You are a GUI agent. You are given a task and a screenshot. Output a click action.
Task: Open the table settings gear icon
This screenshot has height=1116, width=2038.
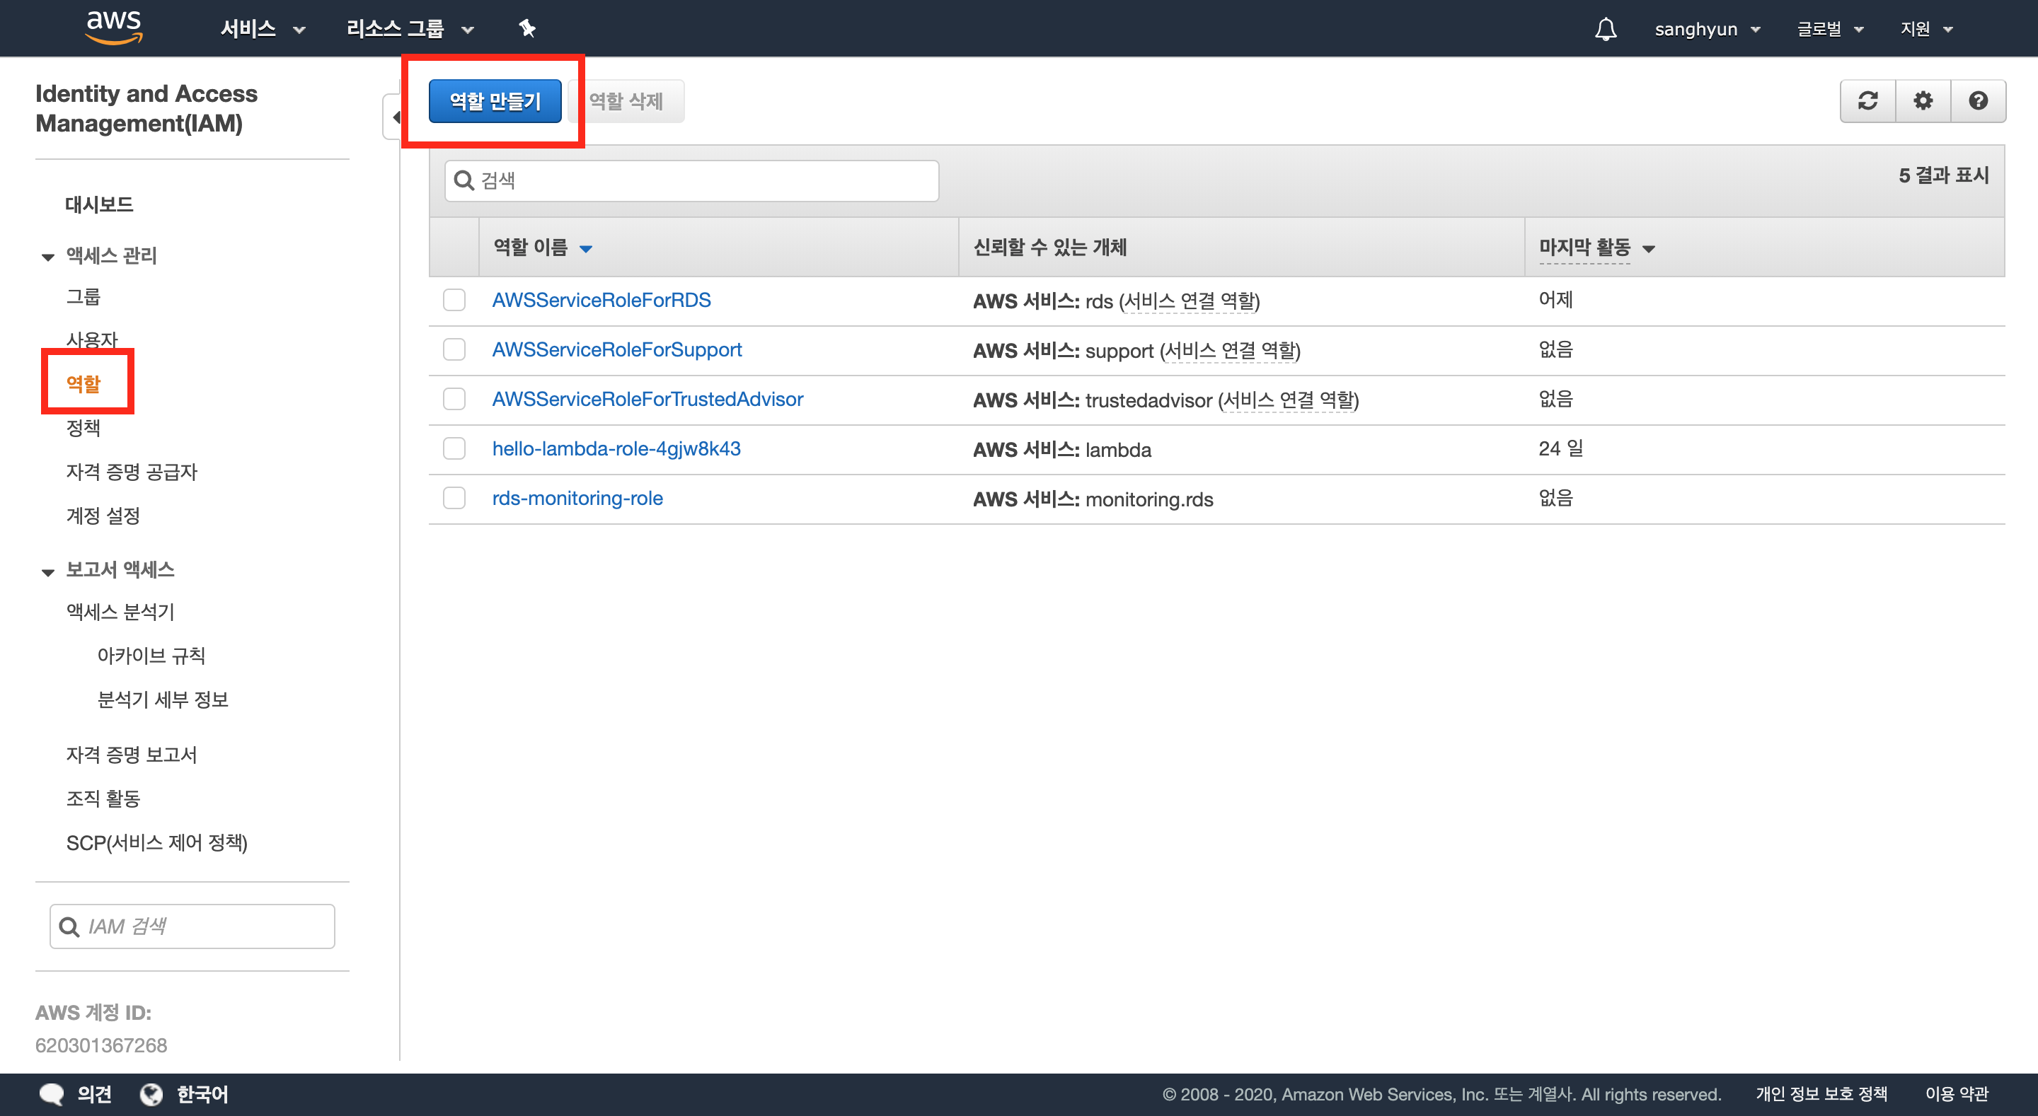click(x=1923, y=100)
